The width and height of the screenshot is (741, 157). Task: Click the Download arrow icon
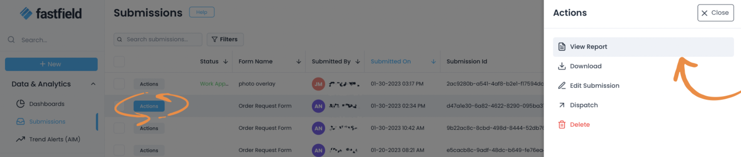(562, 66)
